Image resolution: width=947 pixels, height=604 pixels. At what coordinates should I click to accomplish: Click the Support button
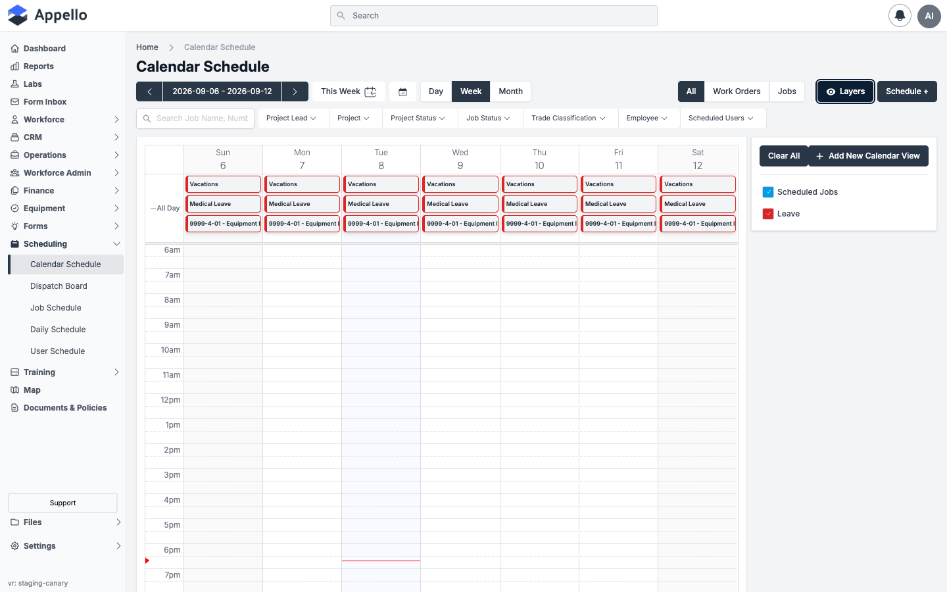tap(62, 503)
